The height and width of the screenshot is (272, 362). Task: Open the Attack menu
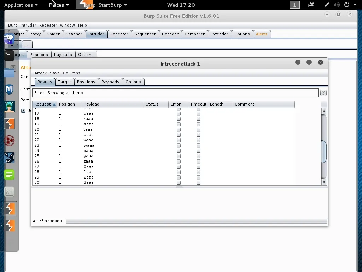point(41,73)
